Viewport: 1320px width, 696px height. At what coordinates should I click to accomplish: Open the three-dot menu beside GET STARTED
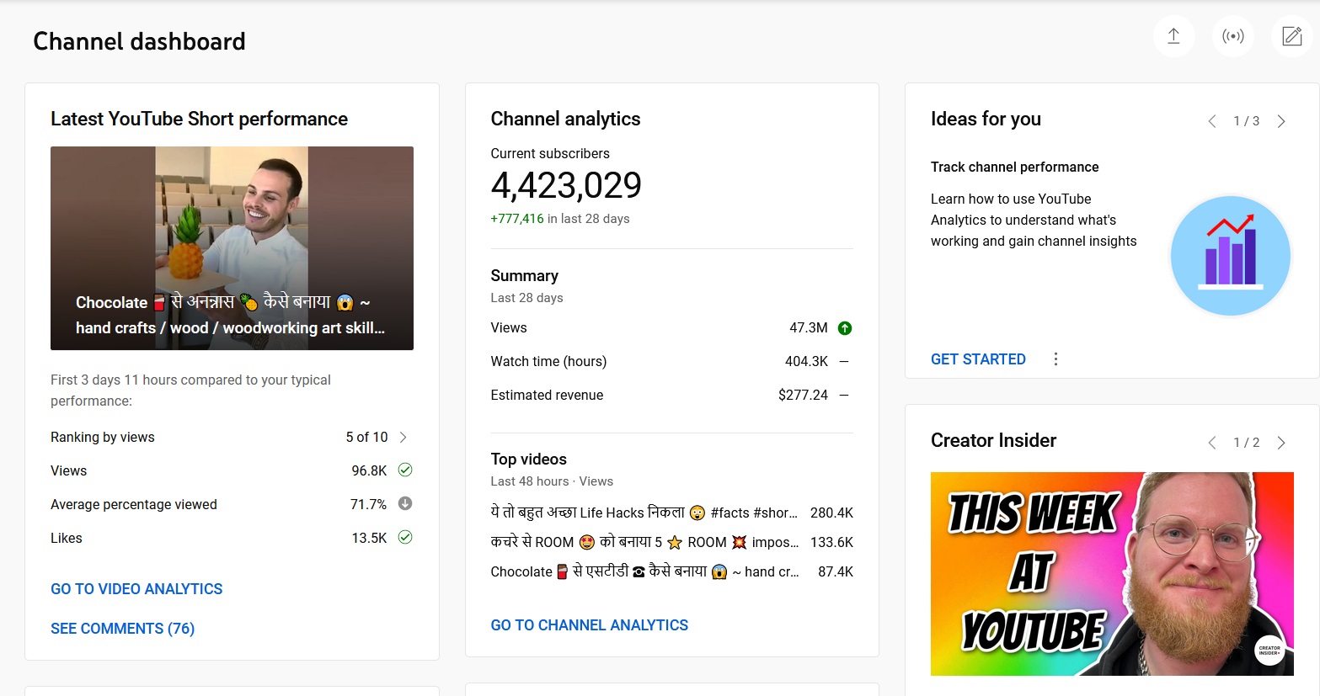point(1055,359)
